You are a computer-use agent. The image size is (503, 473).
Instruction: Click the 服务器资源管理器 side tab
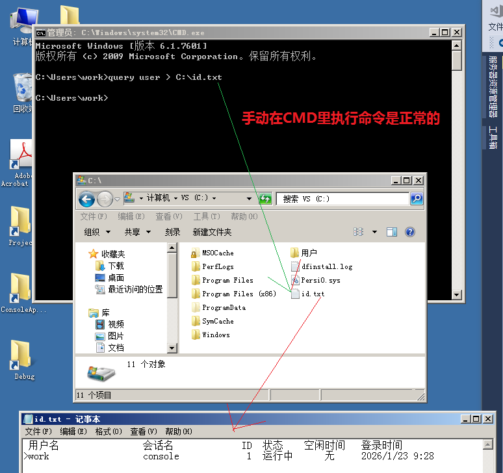(x=493, y=86)
